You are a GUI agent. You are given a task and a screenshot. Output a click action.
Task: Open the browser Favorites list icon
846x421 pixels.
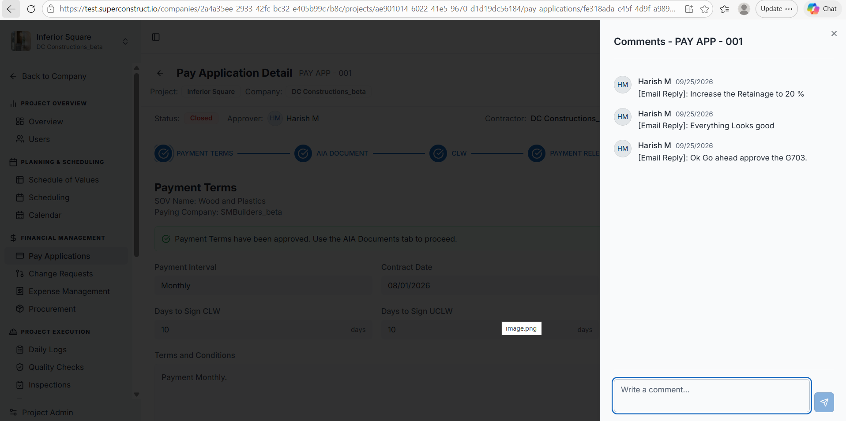(724, 9)
